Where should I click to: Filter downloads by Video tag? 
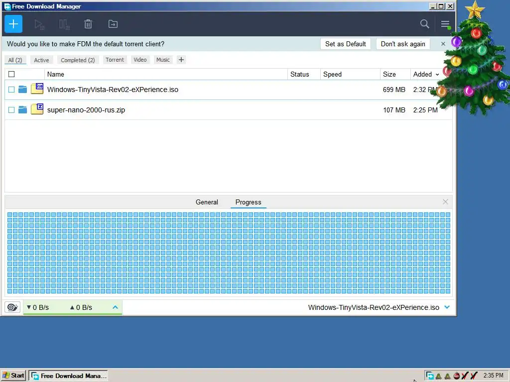coord(140,60)
